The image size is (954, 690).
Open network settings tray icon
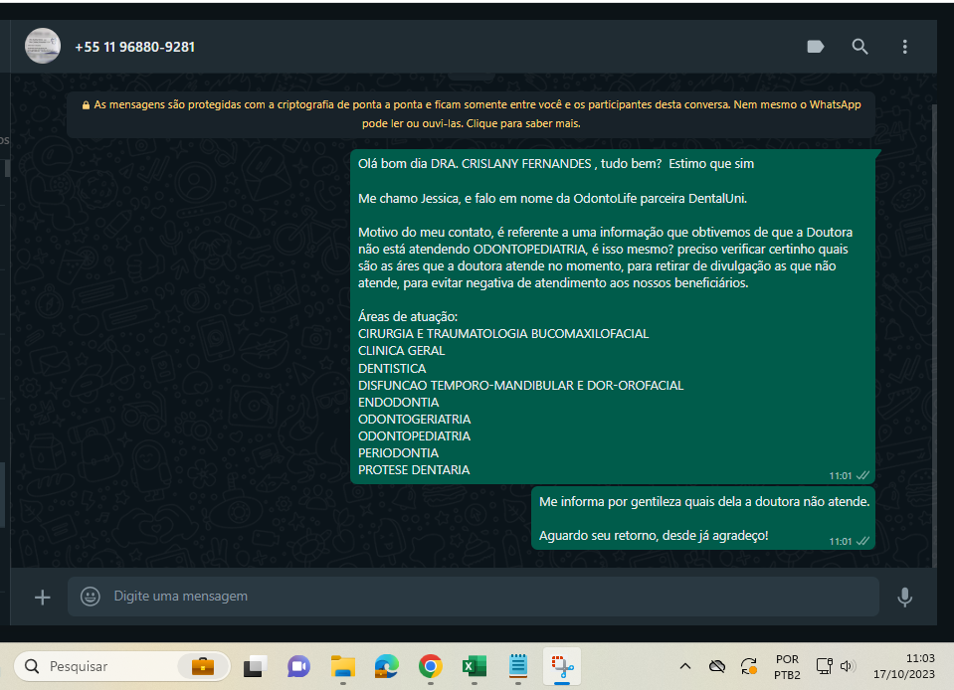click(824, 666)
